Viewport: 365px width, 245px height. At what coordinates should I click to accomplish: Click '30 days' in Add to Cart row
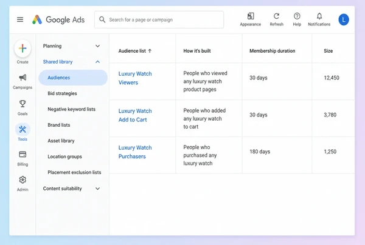(259, 115)
